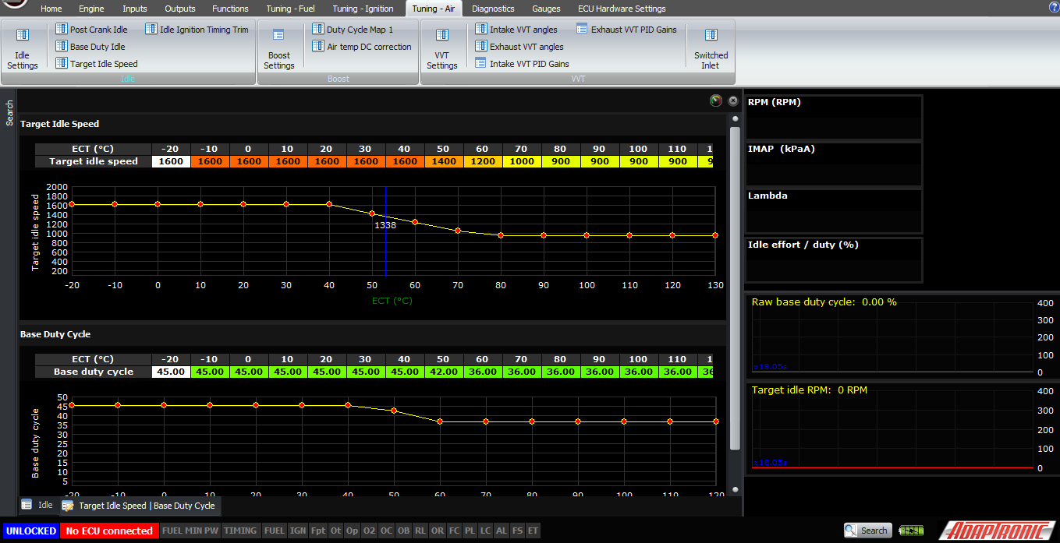
Task: Switch to the Outputs tab
Action: coord(180,9)
